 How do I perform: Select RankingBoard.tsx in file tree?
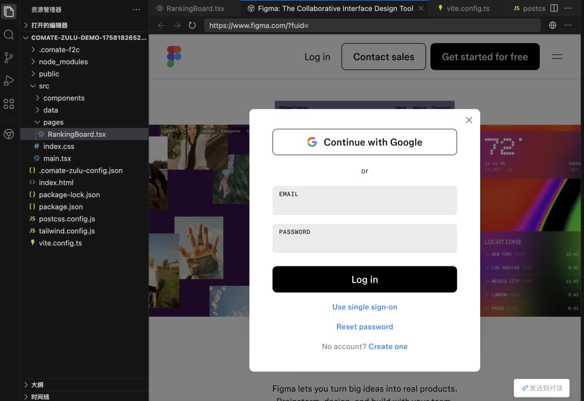(84, 134)
